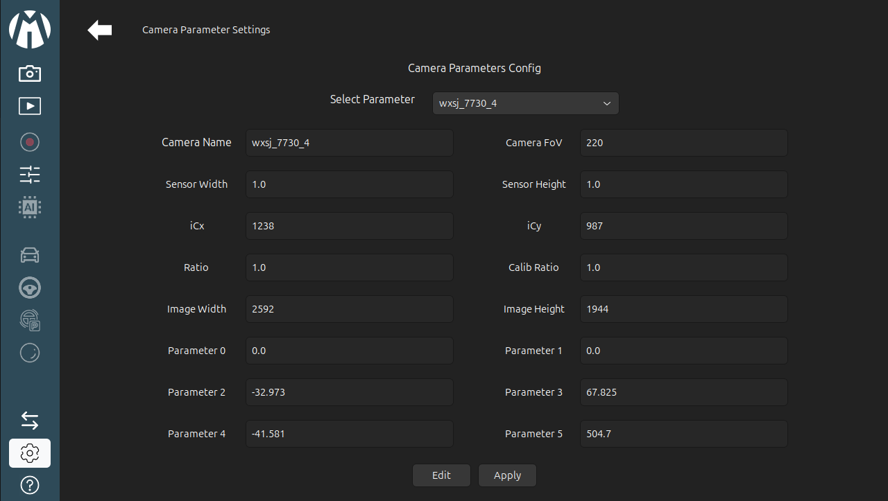Focus the Camera FoV field
Viewport: 888px width, 501px height.
click(683, 143)
